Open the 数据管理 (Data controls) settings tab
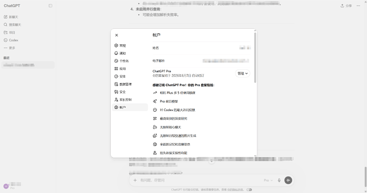The width and height of the screenshot is (367, 193). (x=130, y=84)
